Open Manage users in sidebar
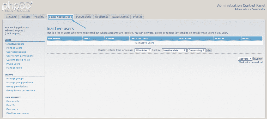 click(x=14, y=48)
